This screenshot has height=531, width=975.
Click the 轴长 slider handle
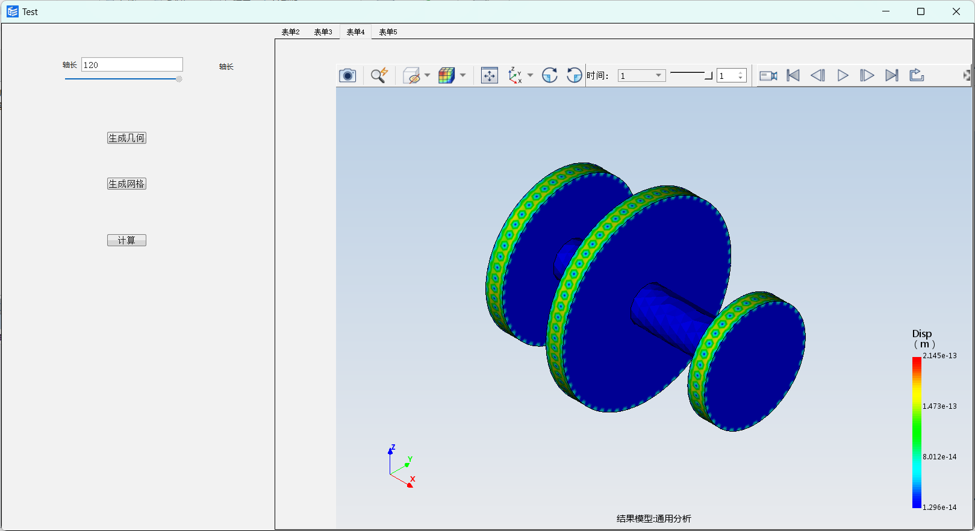point(179,79)
